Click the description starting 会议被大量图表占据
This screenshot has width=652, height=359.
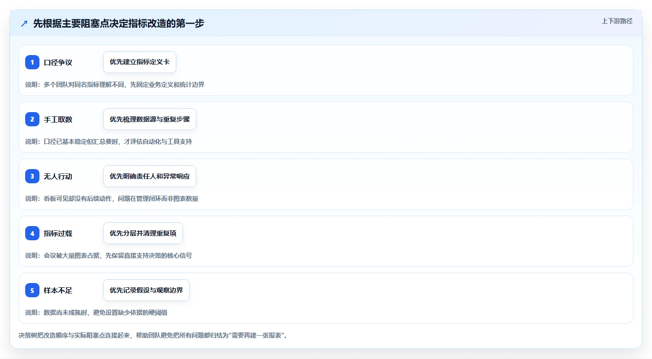pos(108,255)
